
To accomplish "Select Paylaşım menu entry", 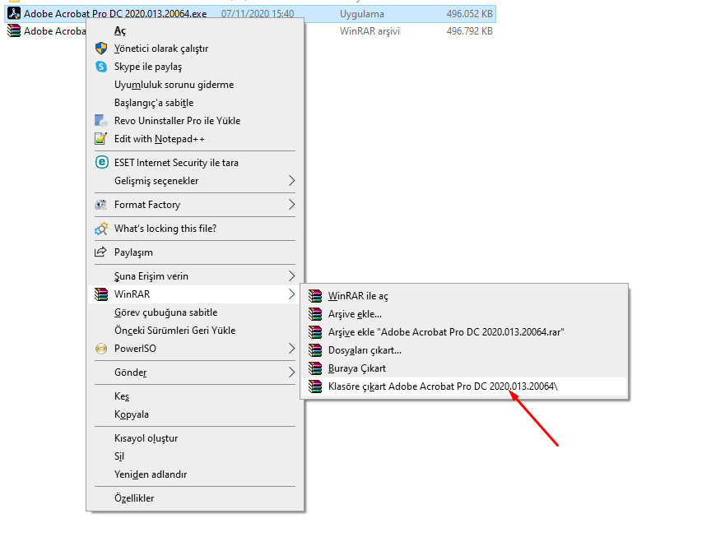I will click(195, 252).
